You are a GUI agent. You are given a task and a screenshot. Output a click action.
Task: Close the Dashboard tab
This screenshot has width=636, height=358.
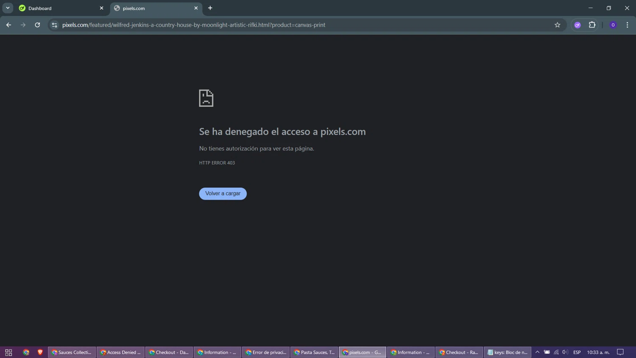click(101, 8)
